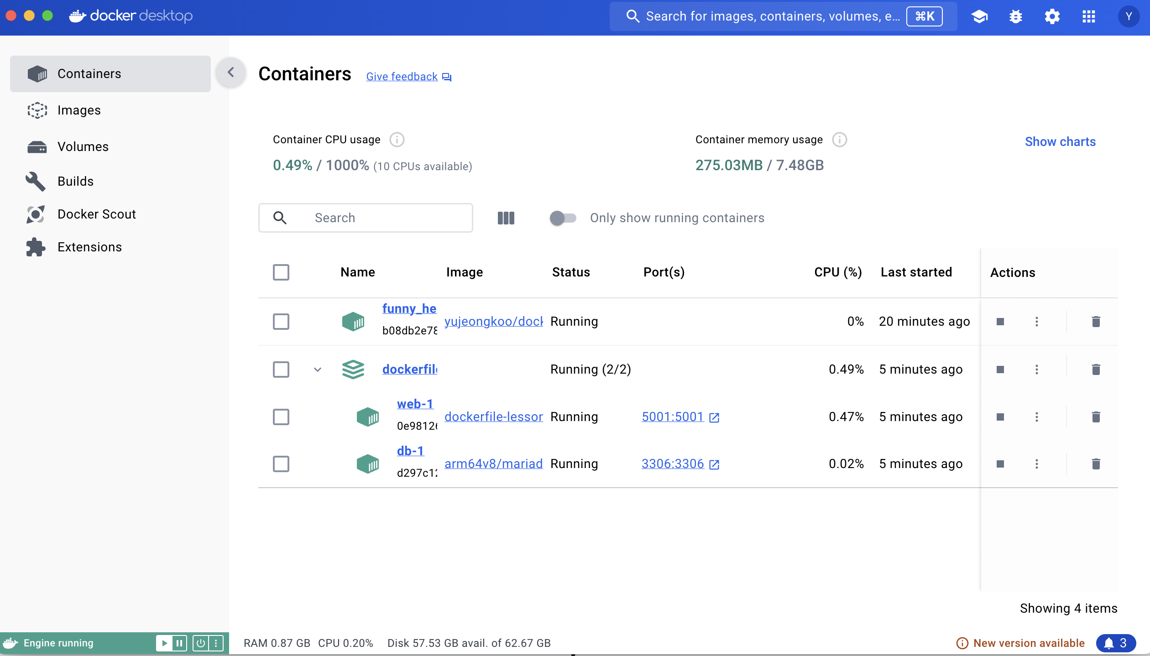Check the web-1 container checkbox

pos(281,417)
